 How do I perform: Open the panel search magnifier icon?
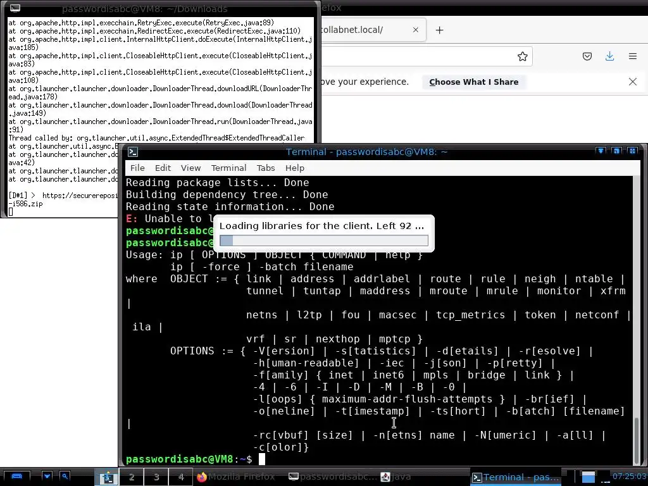click(x=65, y=477)
